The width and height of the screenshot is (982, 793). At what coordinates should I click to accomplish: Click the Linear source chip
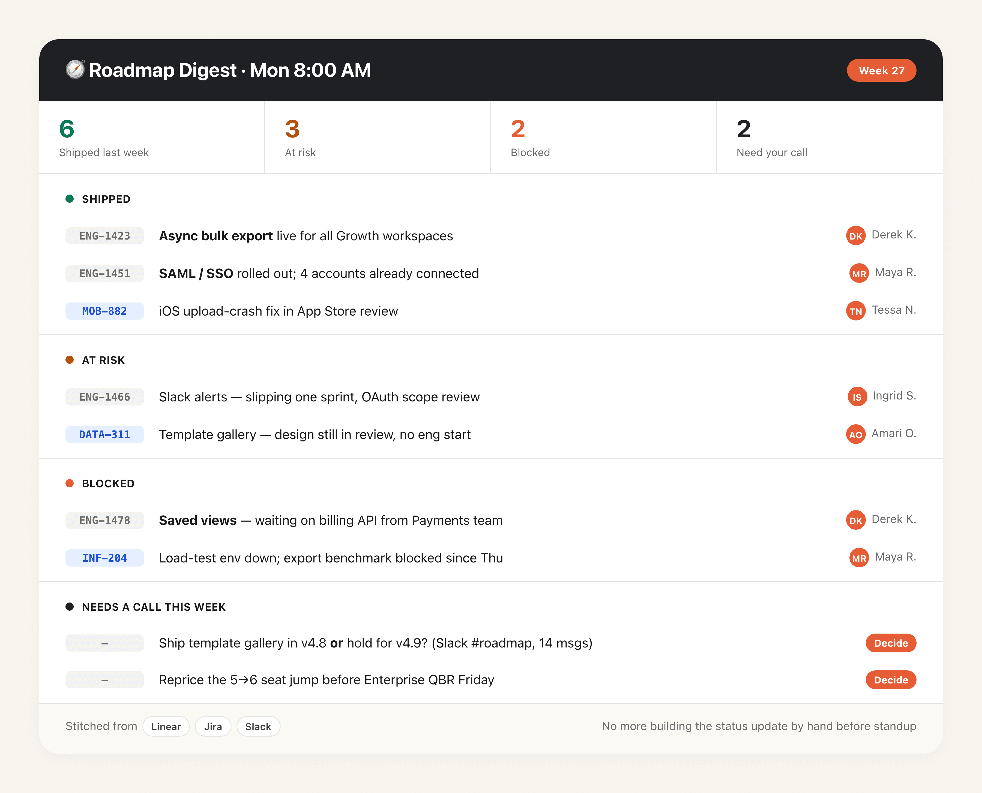(166, 726)
